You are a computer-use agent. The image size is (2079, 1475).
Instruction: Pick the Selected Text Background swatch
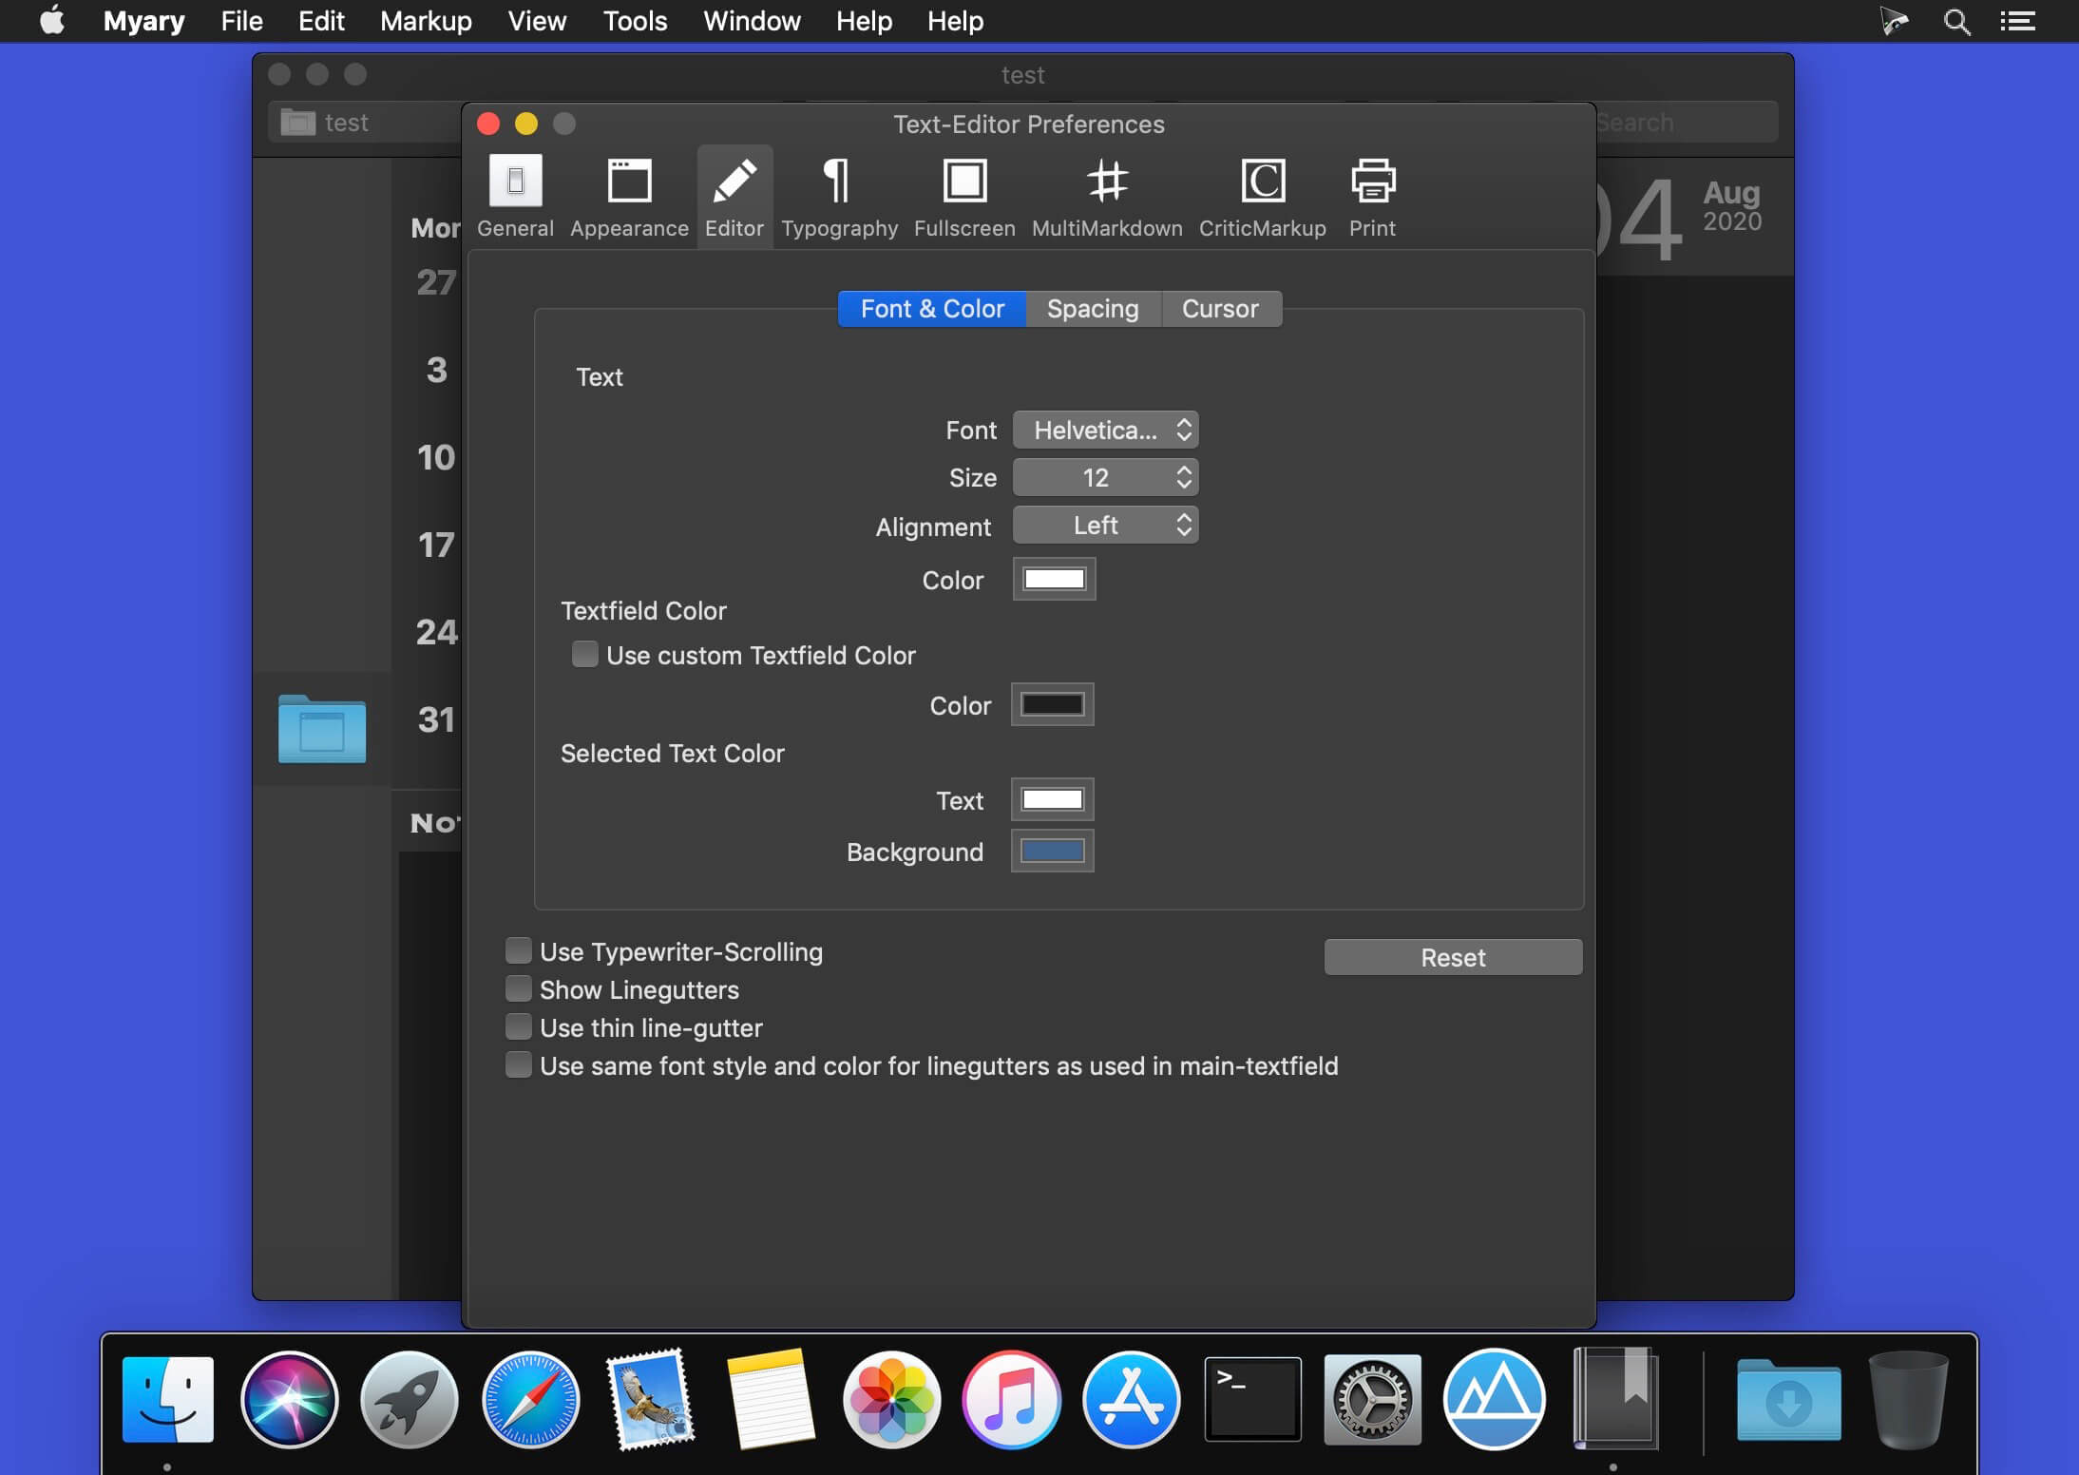(x=1052, y=851)
